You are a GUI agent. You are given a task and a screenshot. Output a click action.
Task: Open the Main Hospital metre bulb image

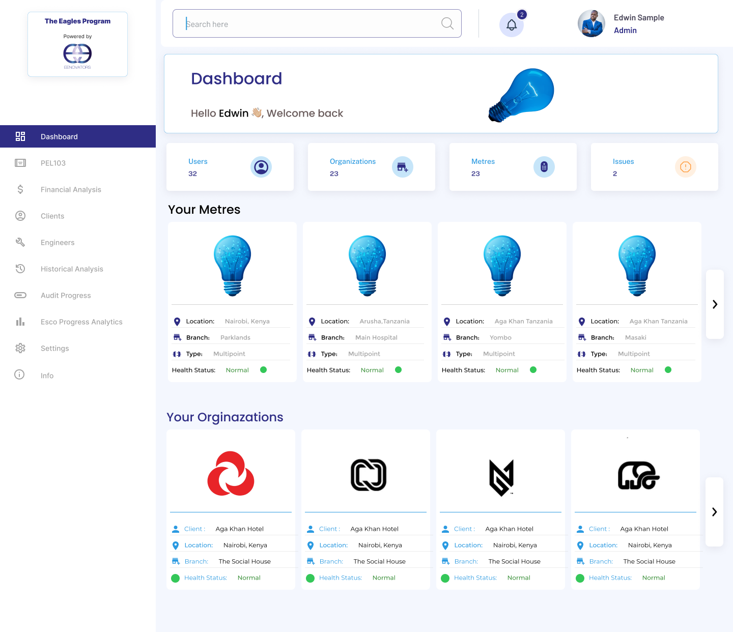(x=368, y=266)
